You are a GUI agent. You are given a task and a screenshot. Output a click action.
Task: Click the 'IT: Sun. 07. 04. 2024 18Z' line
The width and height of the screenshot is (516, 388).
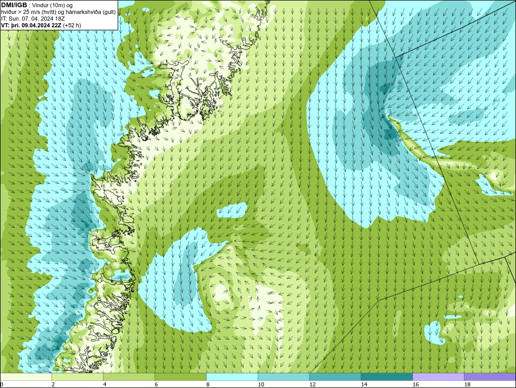[x=33, y=19]
